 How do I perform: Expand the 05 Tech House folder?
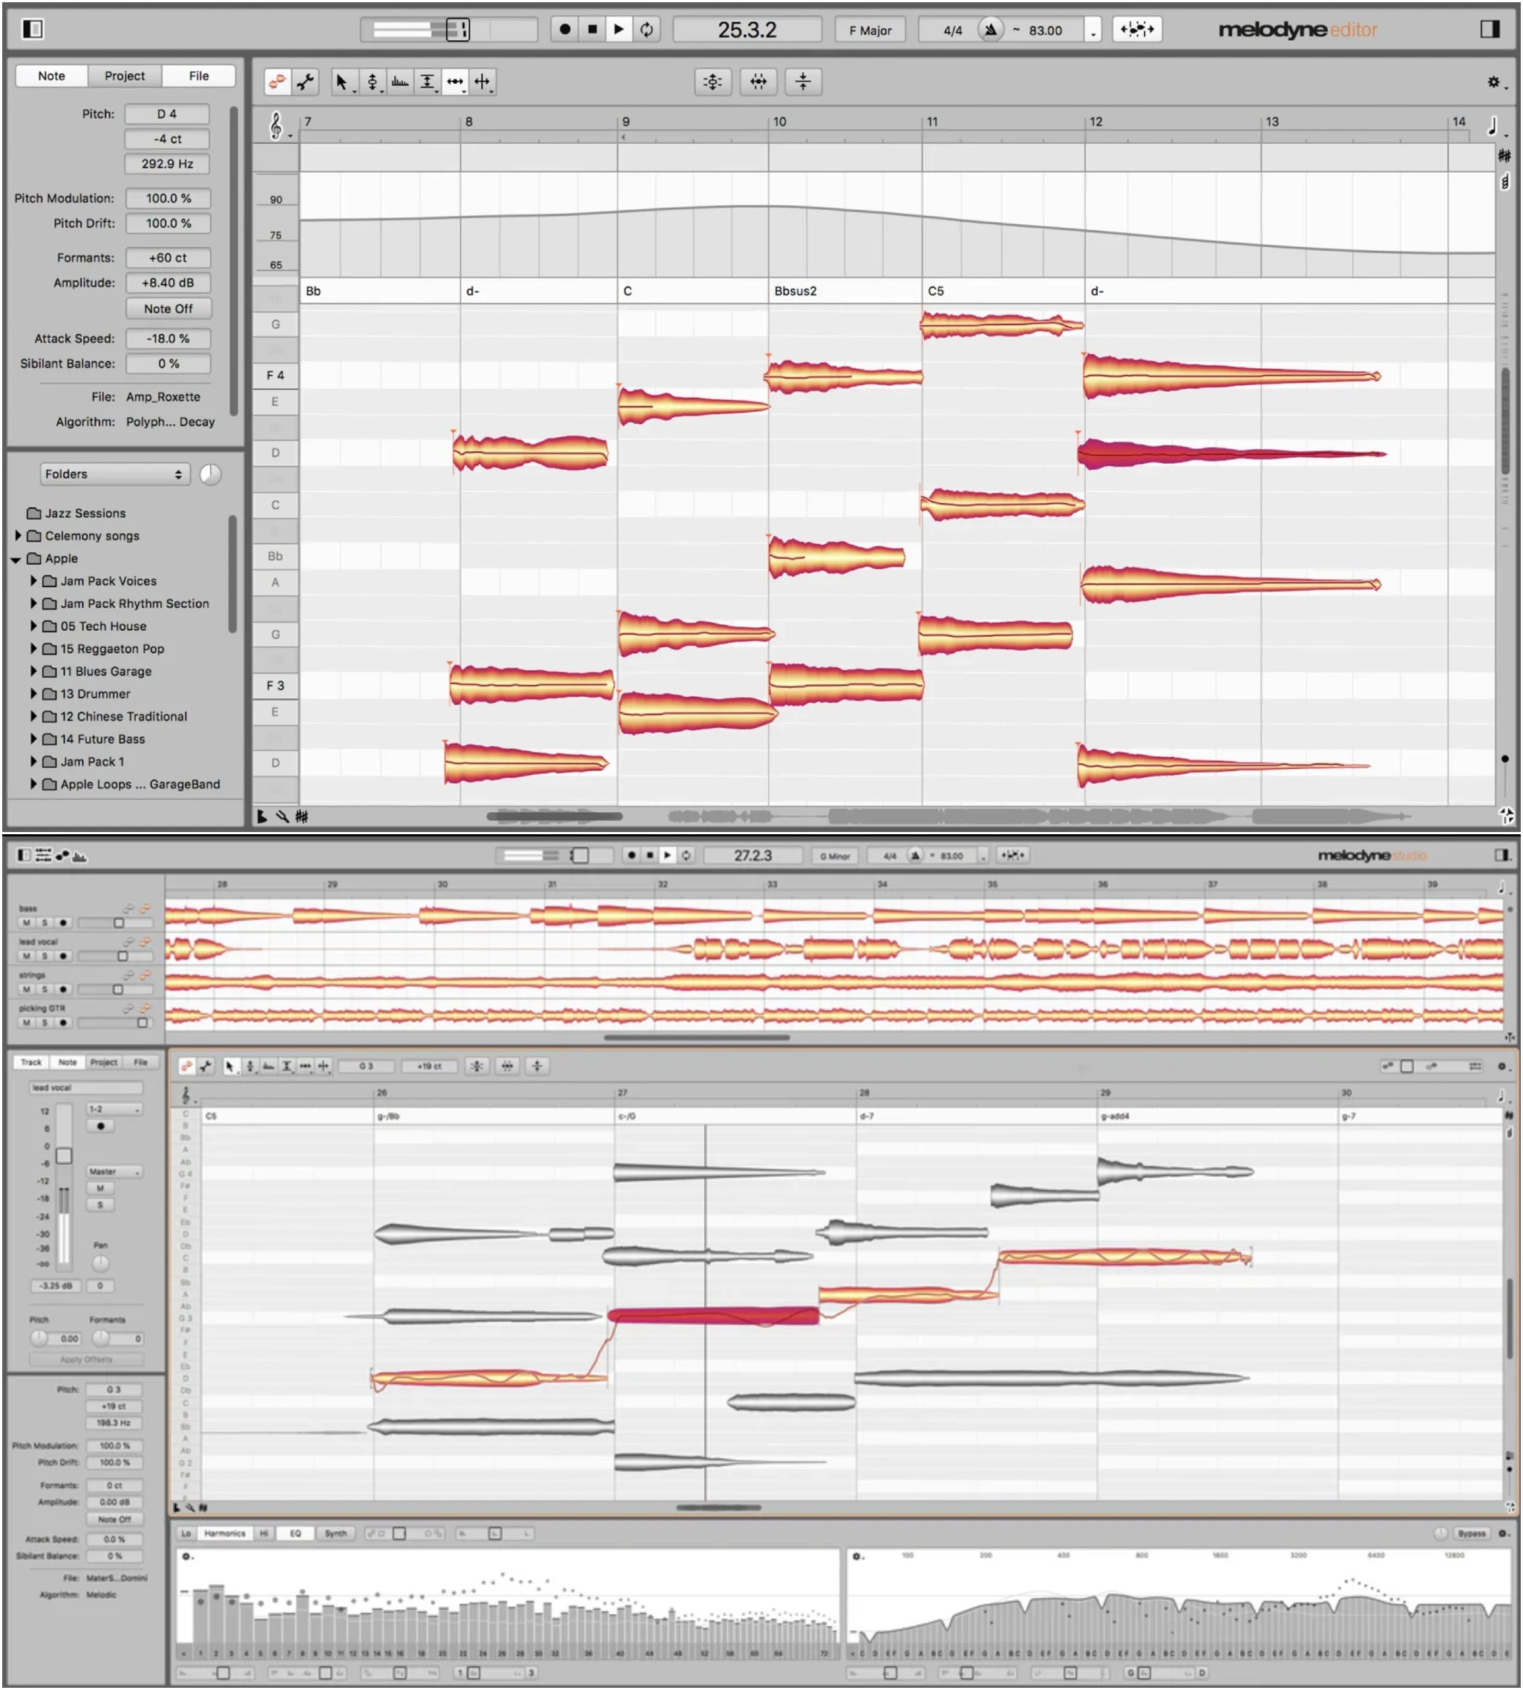point(33,626)
